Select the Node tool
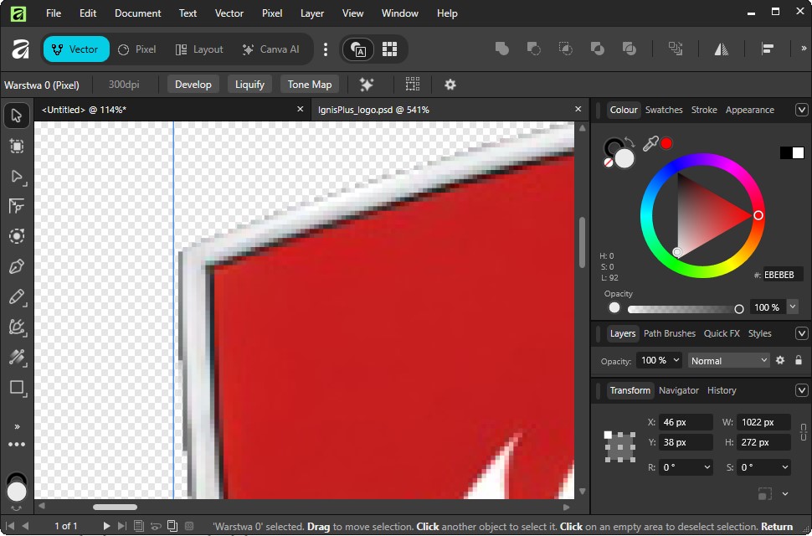Image resolution: width=812 pixels, height=536 pixels. click(17, 176)
